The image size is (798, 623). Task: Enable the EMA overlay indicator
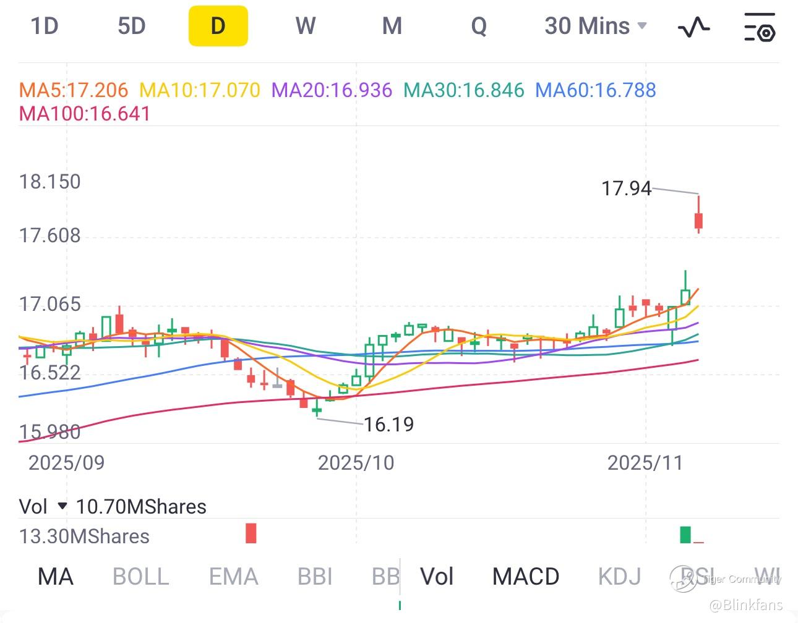(233, 577)
